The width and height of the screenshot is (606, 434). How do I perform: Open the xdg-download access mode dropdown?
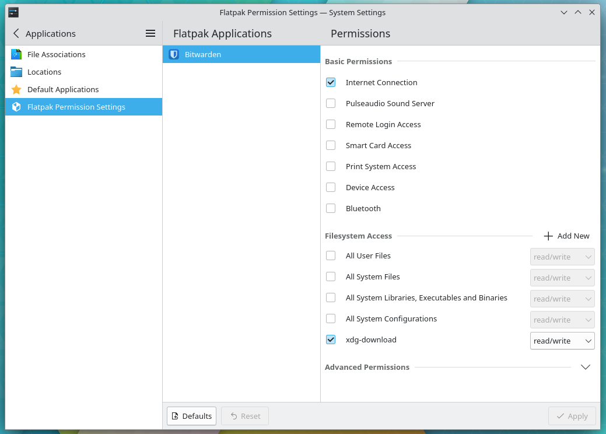point(562,341)
